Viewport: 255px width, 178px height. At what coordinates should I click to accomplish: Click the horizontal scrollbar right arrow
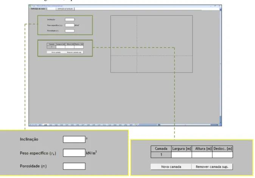tap(217, 125)
